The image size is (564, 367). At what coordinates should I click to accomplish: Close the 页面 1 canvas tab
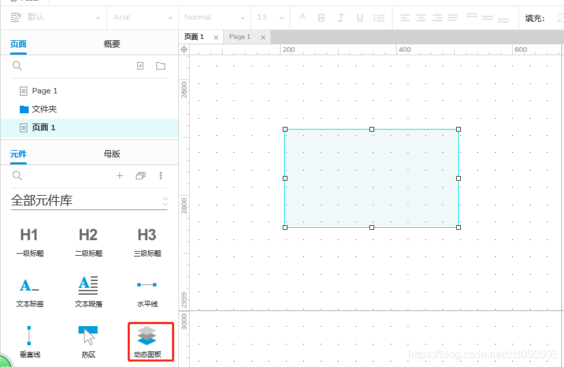tap(216, 38)
